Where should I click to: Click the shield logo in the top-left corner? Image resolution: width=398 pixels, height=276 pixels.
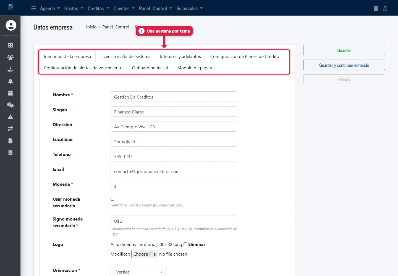click(x=10, y=7)
